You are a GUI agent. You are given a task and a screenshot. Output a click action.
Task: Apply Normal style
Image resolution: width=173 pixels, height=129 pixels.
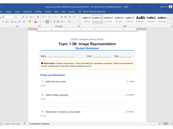(x=87, y=19)
